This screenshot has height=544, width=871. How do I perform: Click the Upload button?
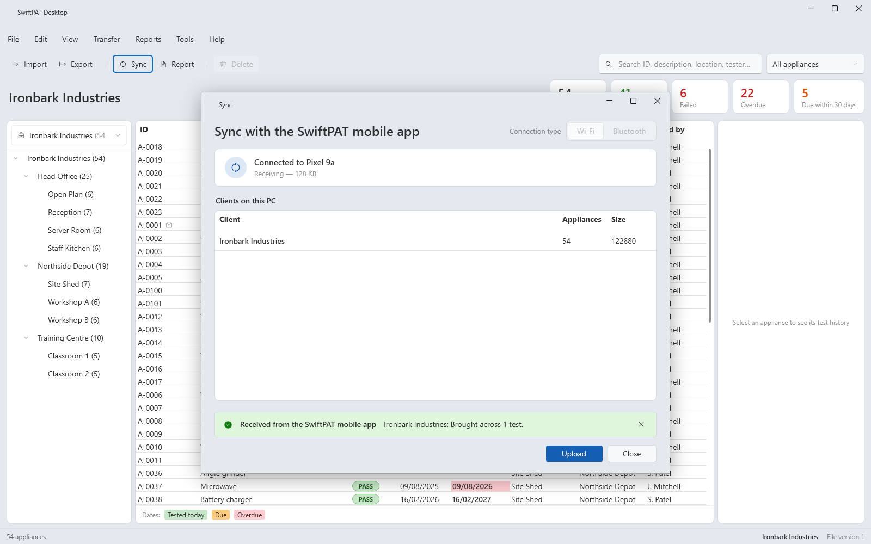(x=574, y=454)
